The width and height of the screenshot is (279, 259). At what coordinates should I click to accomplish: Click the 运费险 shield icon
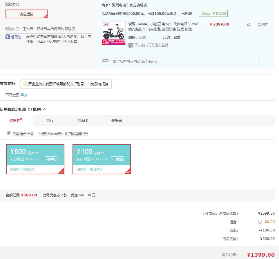pos(8,37)
